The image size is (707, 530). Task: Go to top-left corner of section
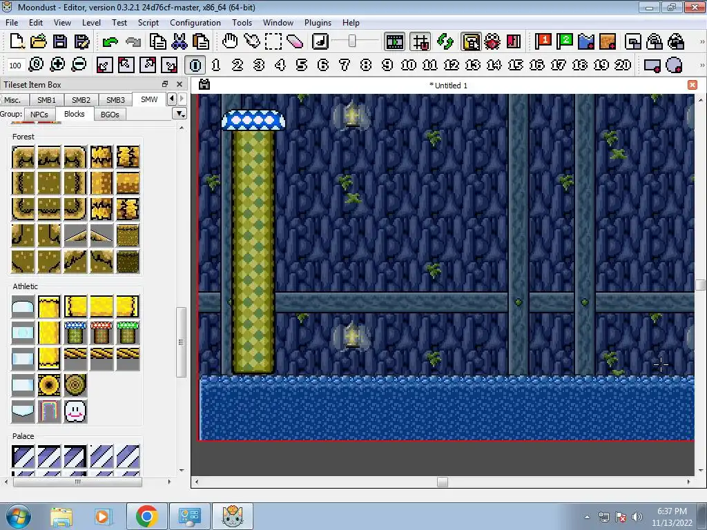[x=126, y=65]
